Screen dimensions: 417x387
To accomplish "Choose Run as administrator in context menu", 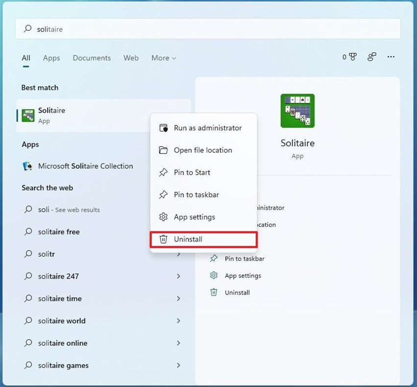I will [x=203, y=128].
